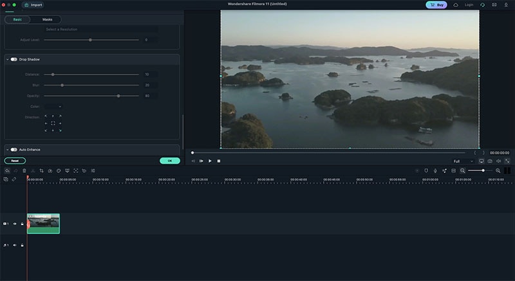Set shadow direction to top-left arrow
Viewport: 515px width, 281px height.
46,116
